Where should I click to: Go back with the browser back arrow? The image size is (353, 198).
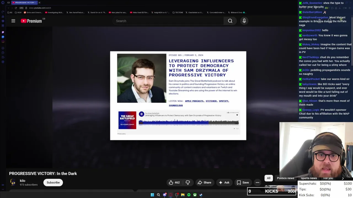pyautogui.click(x=9, y=8)
